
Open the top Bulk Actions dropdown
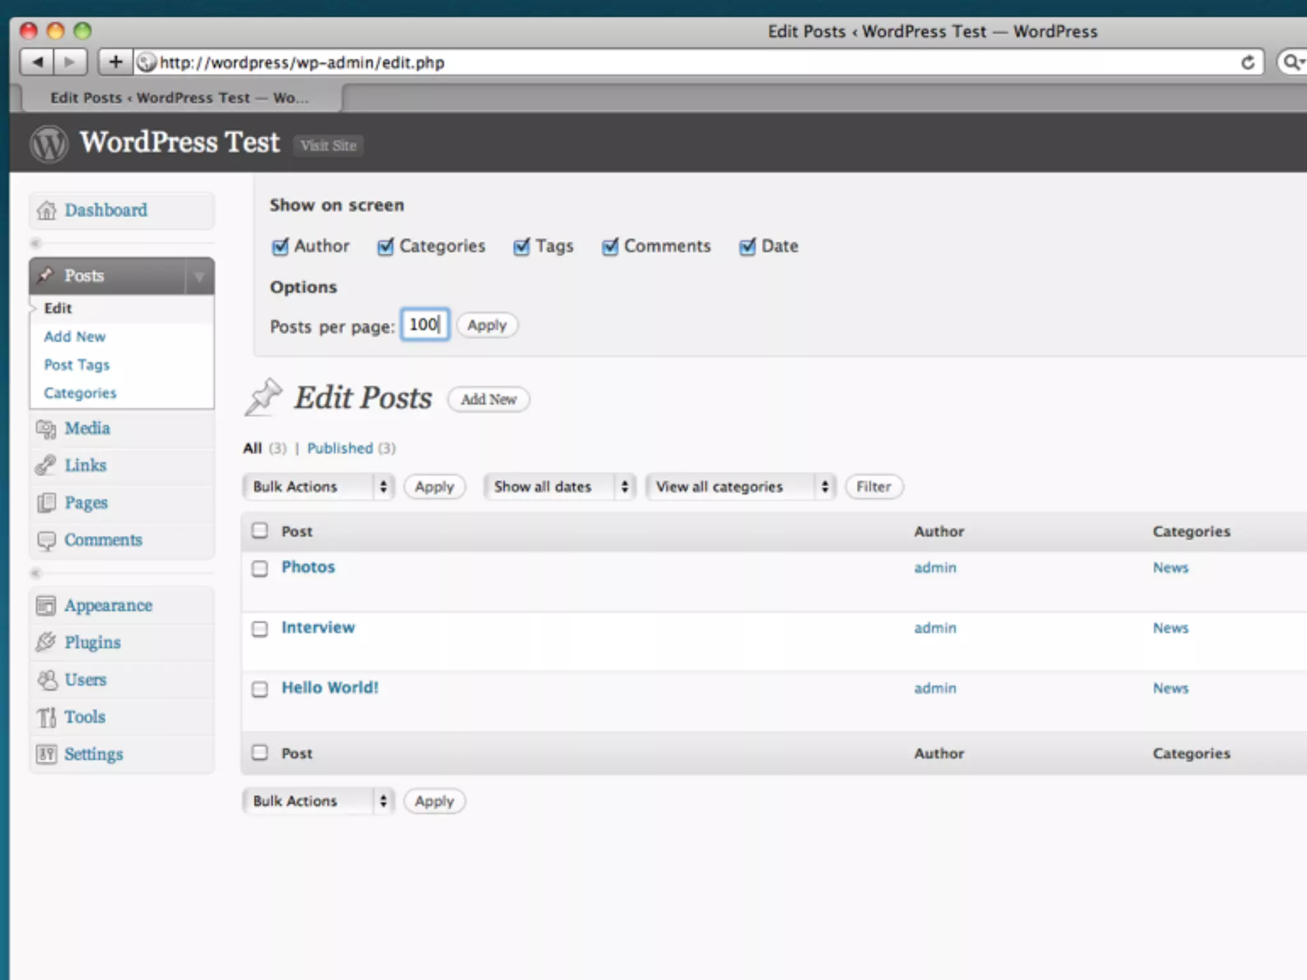point(318,487)
